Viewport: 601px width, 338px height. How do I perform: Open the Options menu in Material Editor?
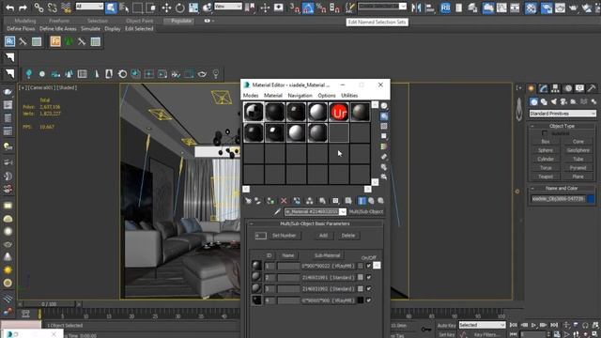pyautogui.click(x=327, y=96)
